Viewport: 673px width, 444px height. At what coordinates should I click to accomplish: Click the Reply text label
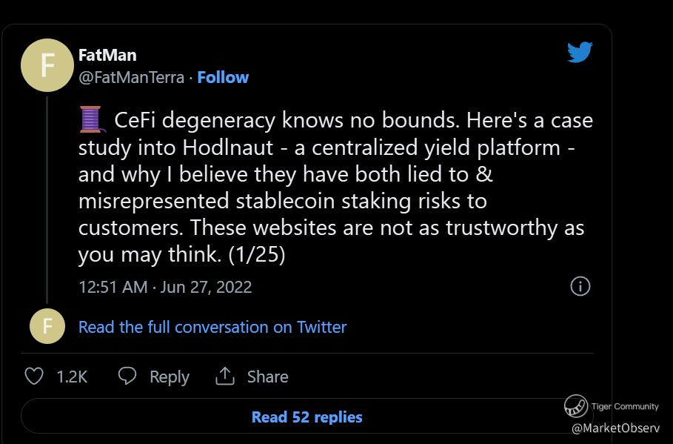tap(170, 377)
